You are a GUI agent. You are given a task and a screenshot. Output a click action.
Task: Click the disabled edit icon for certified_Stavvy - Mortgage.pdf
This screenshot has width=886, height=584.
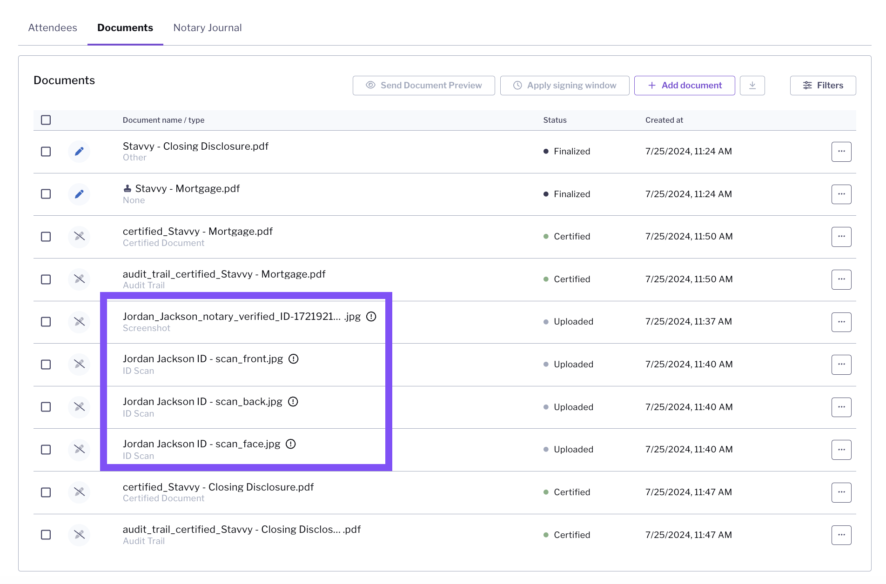pos(79,237)
